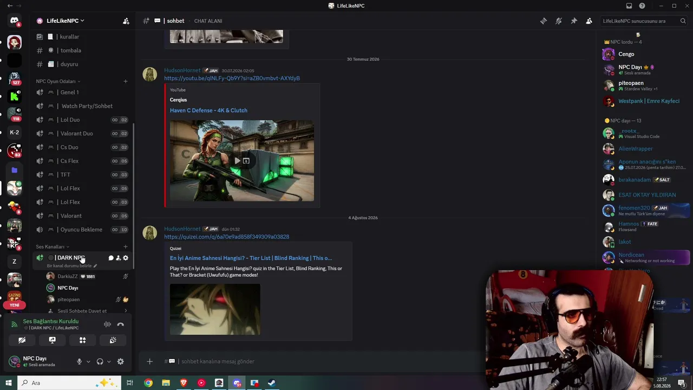
Task: Mute the microphone
Action: pos(79,361)
